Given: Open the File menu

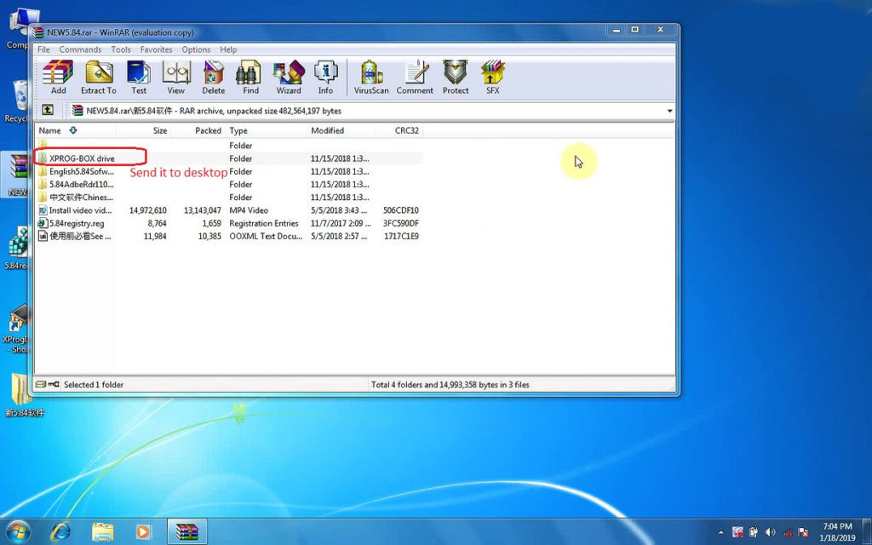Looking at the screenshot, I should click(43, 49).
